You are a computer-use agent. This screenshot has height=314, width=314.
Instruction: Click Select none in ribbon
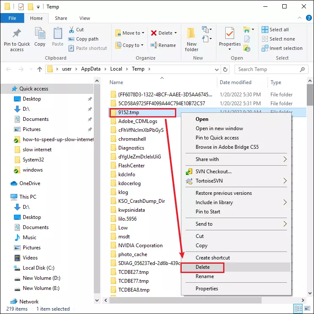click(279, 39)
